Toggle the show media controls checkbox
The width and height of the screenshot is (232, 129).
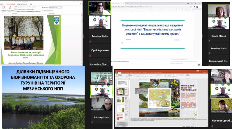14,11
